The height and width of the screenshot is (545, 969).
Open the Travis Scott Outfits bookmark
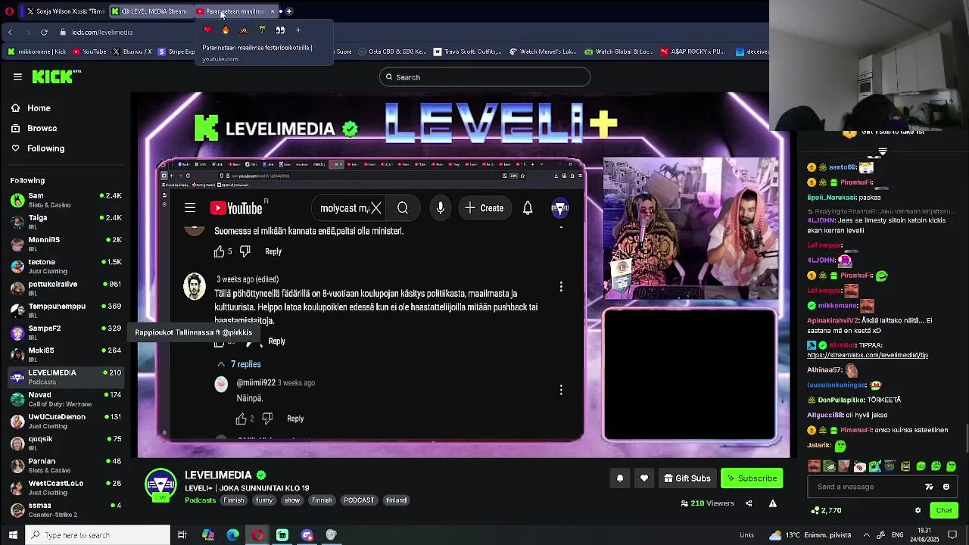[x=467, y=51]
